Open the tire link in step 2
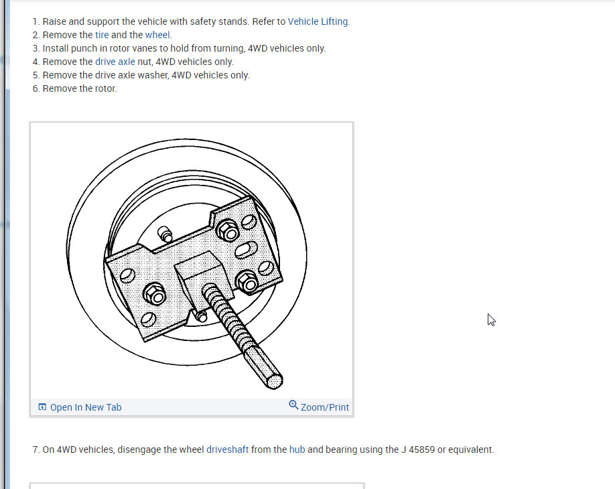Image resolution: width=615 pixels, height=489 pixels. click(x=102, y=35)
